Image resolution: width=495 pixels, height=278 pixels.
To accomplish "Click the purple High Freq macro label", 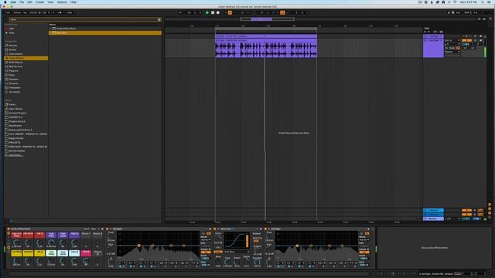I will (51, 235).
